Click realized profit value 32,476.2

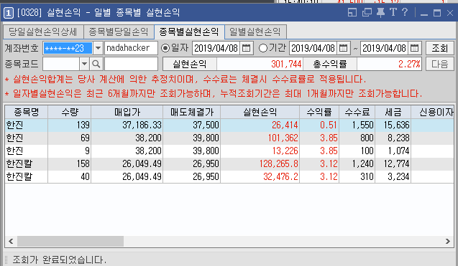[x=280, y=176]
